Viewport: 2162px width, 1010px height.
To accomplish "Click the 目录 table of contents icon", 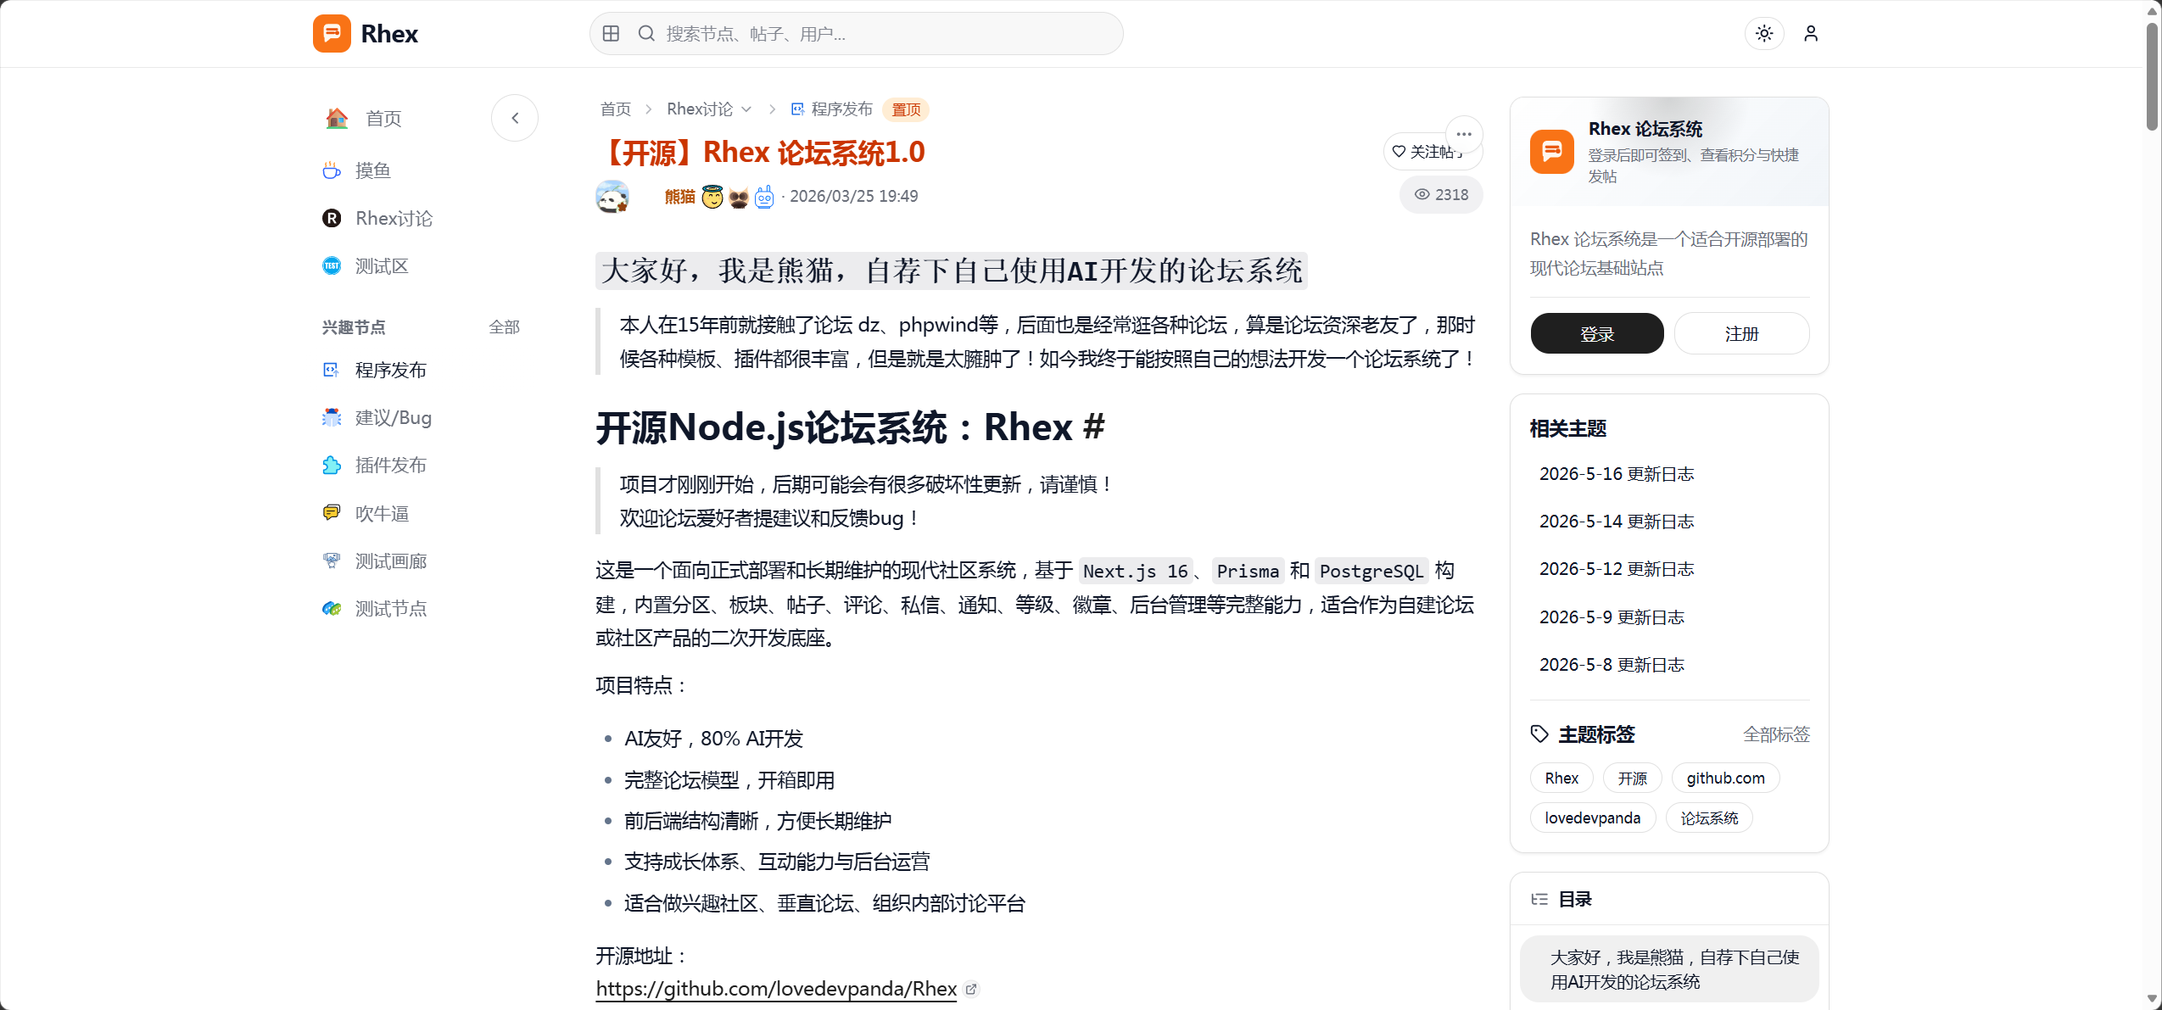I will 1539,899.
